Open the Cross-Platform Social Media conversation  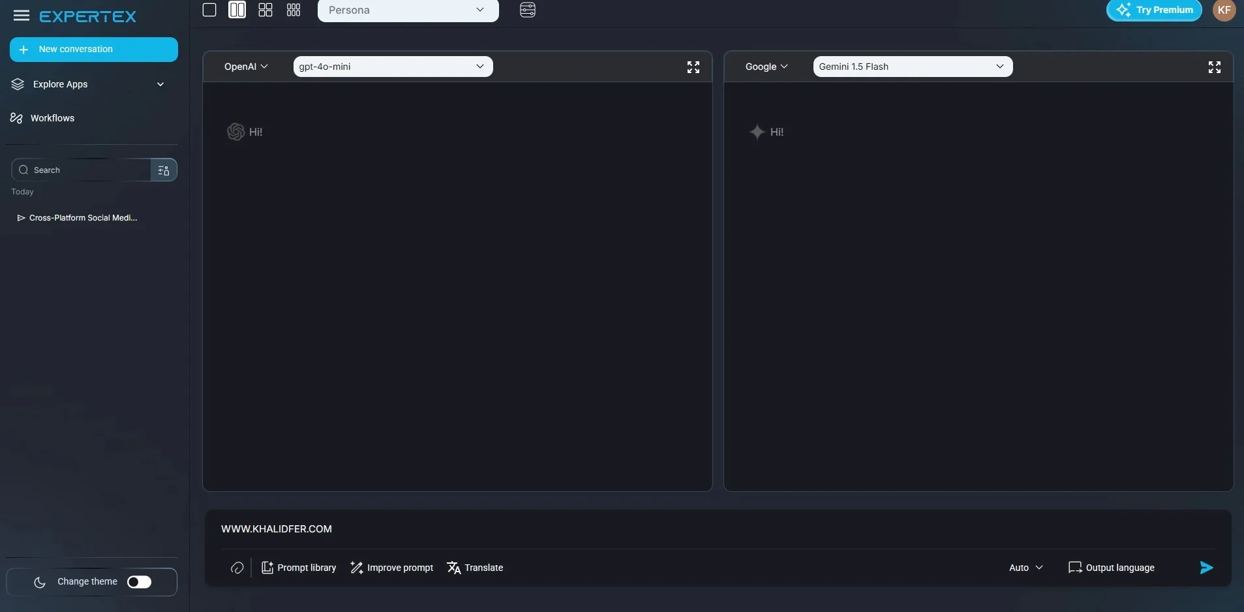coord(83,217)
